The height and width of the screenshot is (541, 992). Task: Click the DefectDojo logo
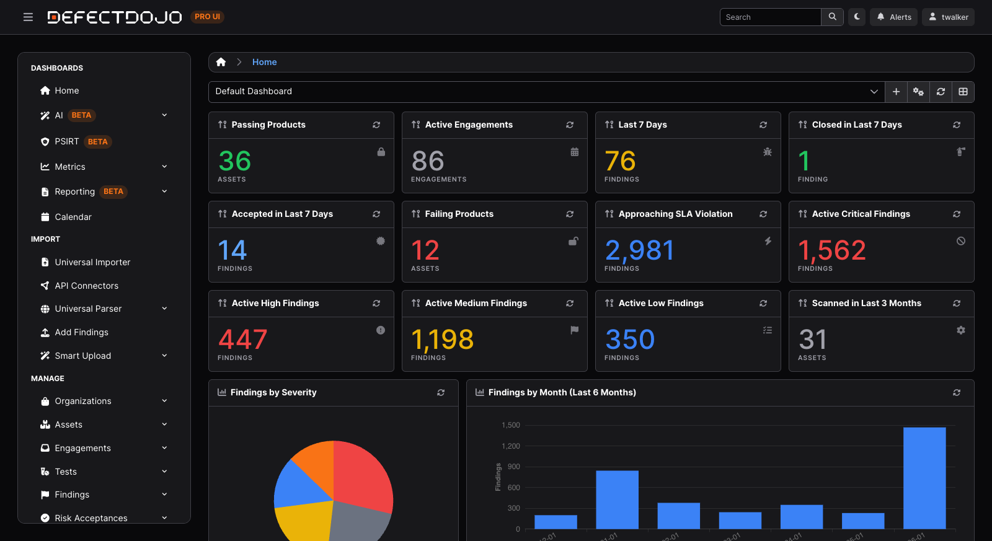pyautogui.click(x=115, y=17)
